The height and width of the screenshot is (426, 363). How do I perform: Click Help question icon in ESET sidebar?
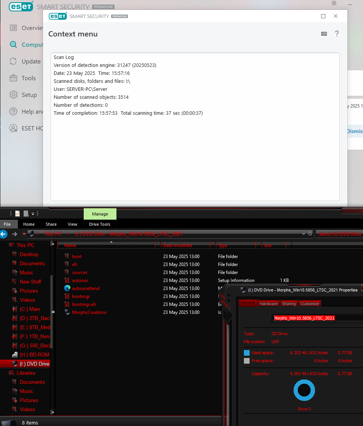click(x=13, y=112)
